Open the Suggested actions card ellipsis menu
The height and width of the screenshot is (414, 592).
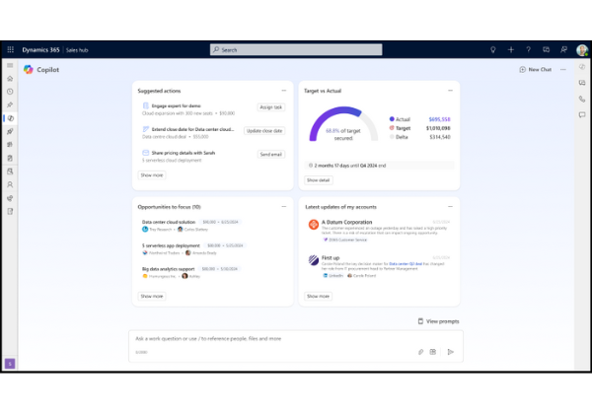[286, 90]
